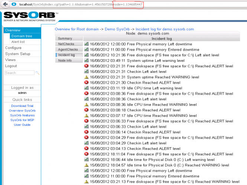This screenshot has height=185, width=247.
Task: Click alert icon for 03:06:14 Checkin entry
Action: 86,132
